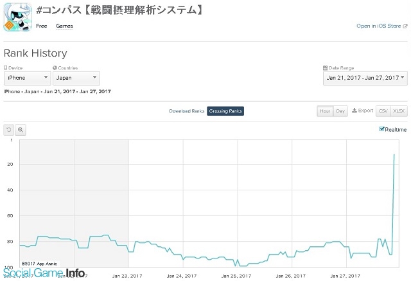The height and width of the screenshot is (281, 411).
Task: Click the magnifier zoom icon
Action: (21, 129)
